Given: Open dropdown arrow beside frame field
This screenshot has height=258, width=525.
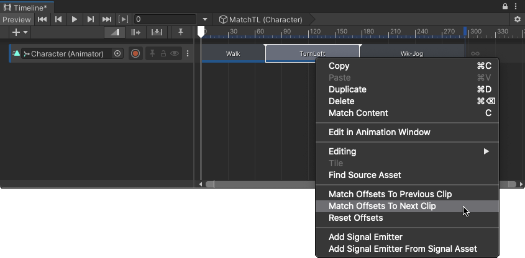Looking at the screenshot, I should point(205,19).
